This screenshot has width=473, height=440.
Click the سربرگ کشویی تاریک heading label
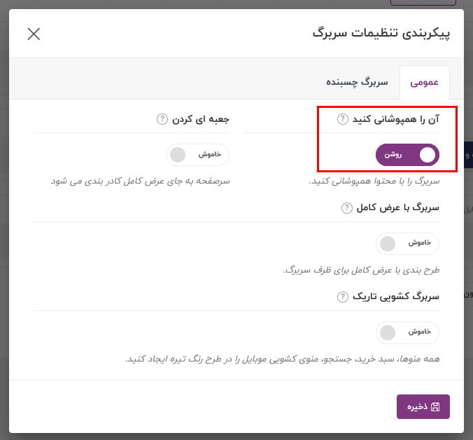pyautogui.click(x=396, y=296)
